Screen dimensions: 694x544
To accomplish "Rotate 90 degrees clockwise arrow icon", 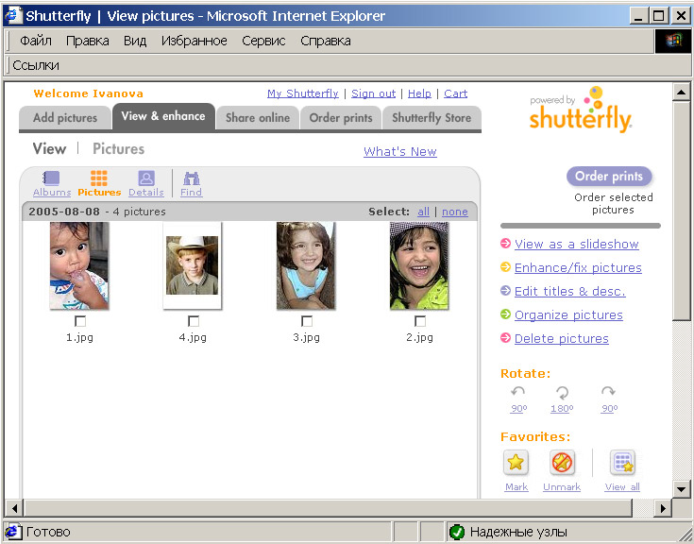I will pos(609,392).
